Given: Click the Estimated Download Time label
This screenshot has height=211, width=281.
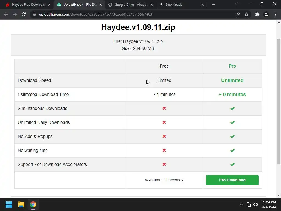Looking at the screenshot, I should [x=43, y=95].
